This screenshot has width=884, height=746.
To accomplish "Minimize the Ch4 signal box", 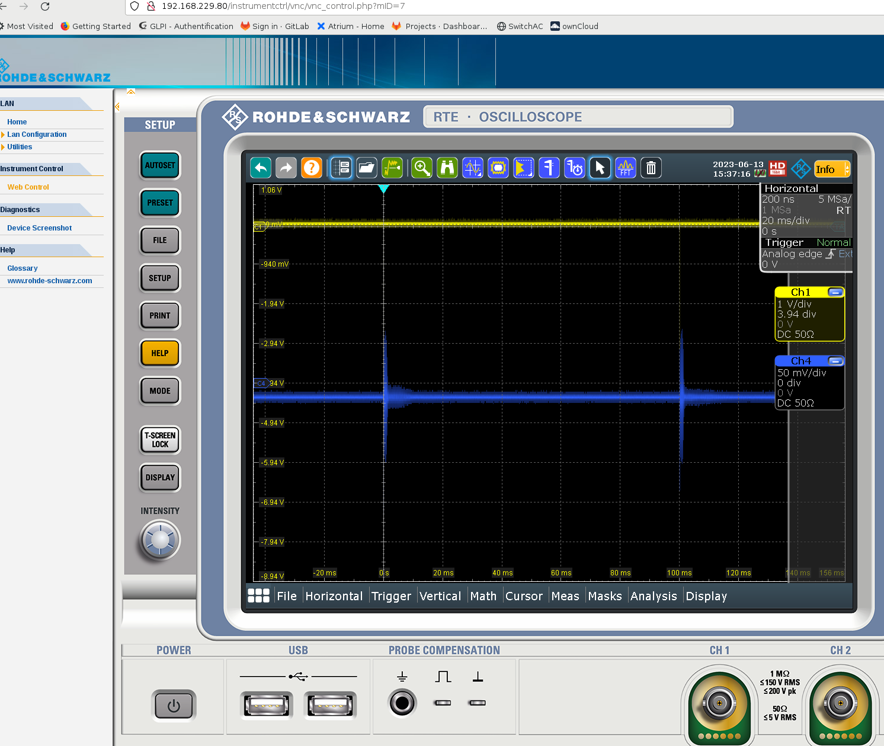I will coord(835,361).
